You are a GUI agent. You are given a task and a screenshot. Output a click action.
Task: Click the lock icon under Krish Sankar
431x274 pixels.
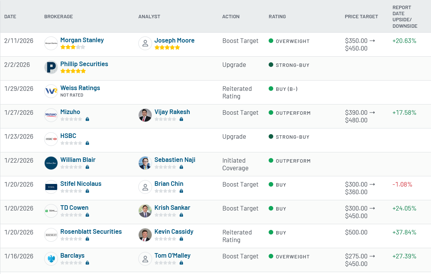click(181, 215)
